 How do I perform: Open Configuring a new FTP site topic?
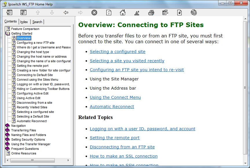pos(36,43)
